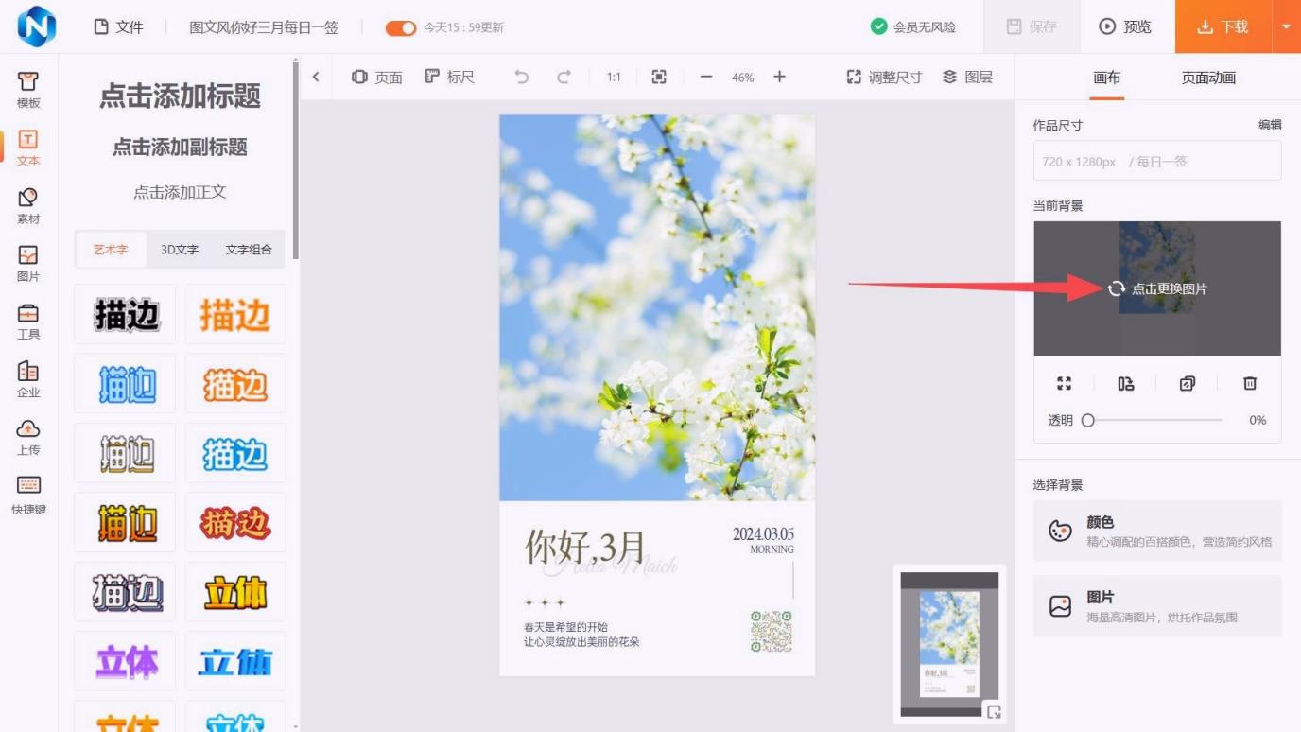1301x732 pixels.
Task: Click the fit-to-screen icon beside 1:1
Action: 659,78
